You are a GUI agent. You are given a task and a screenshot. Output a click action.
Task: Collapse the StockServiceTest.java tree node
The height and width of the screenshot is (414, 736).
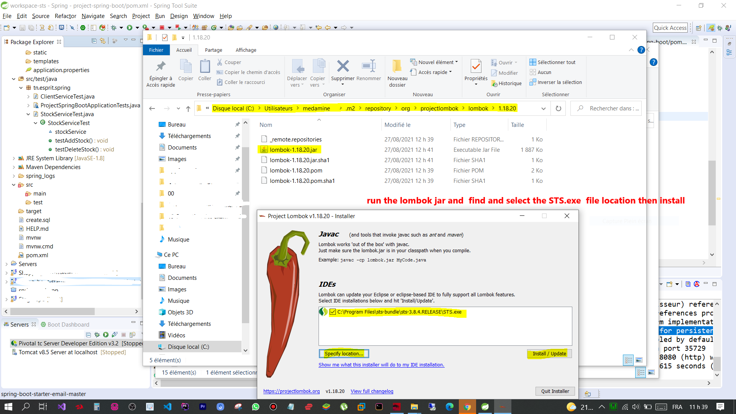click(28, 114)
